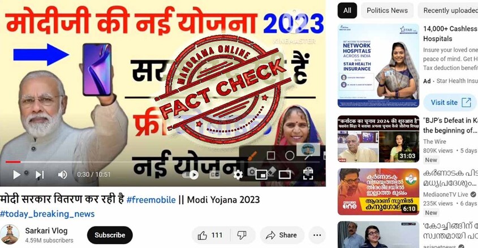Image resolution: width=478 pixels, height=248 pixels.
Task: Open the player settings gear
Action: pyautogui.click(x=238, y=175)
